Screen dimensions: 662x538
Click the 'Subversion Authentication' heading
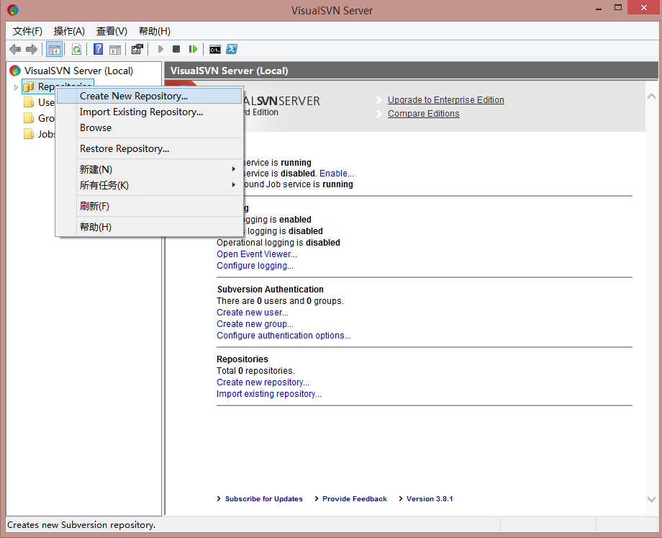pos(271,290)
